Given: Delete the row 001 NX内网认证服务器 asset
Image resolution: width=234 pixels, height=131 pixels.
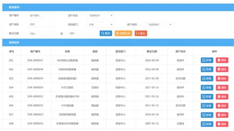Looking at the screenshot, I should pos(222,60).
